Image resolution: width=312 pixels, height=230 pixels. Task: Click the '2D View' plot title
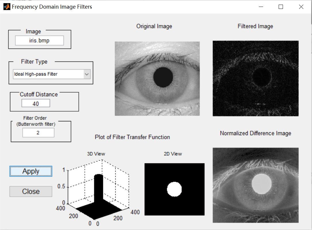(x=173, y=154)
